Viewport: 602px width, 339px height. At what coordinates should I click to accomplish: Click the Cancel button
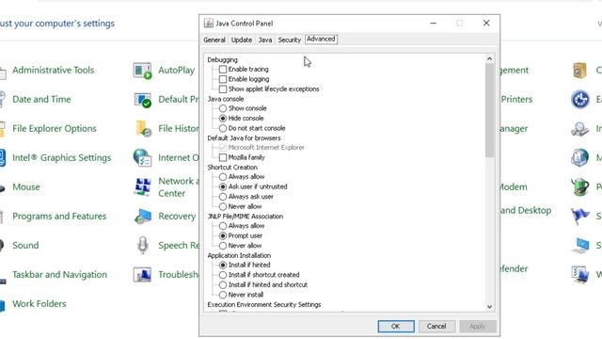pyautogui.click(x=436, y=327)
